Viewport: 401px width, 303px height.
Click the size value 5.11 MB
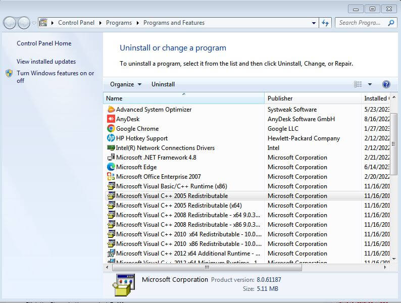268,289
